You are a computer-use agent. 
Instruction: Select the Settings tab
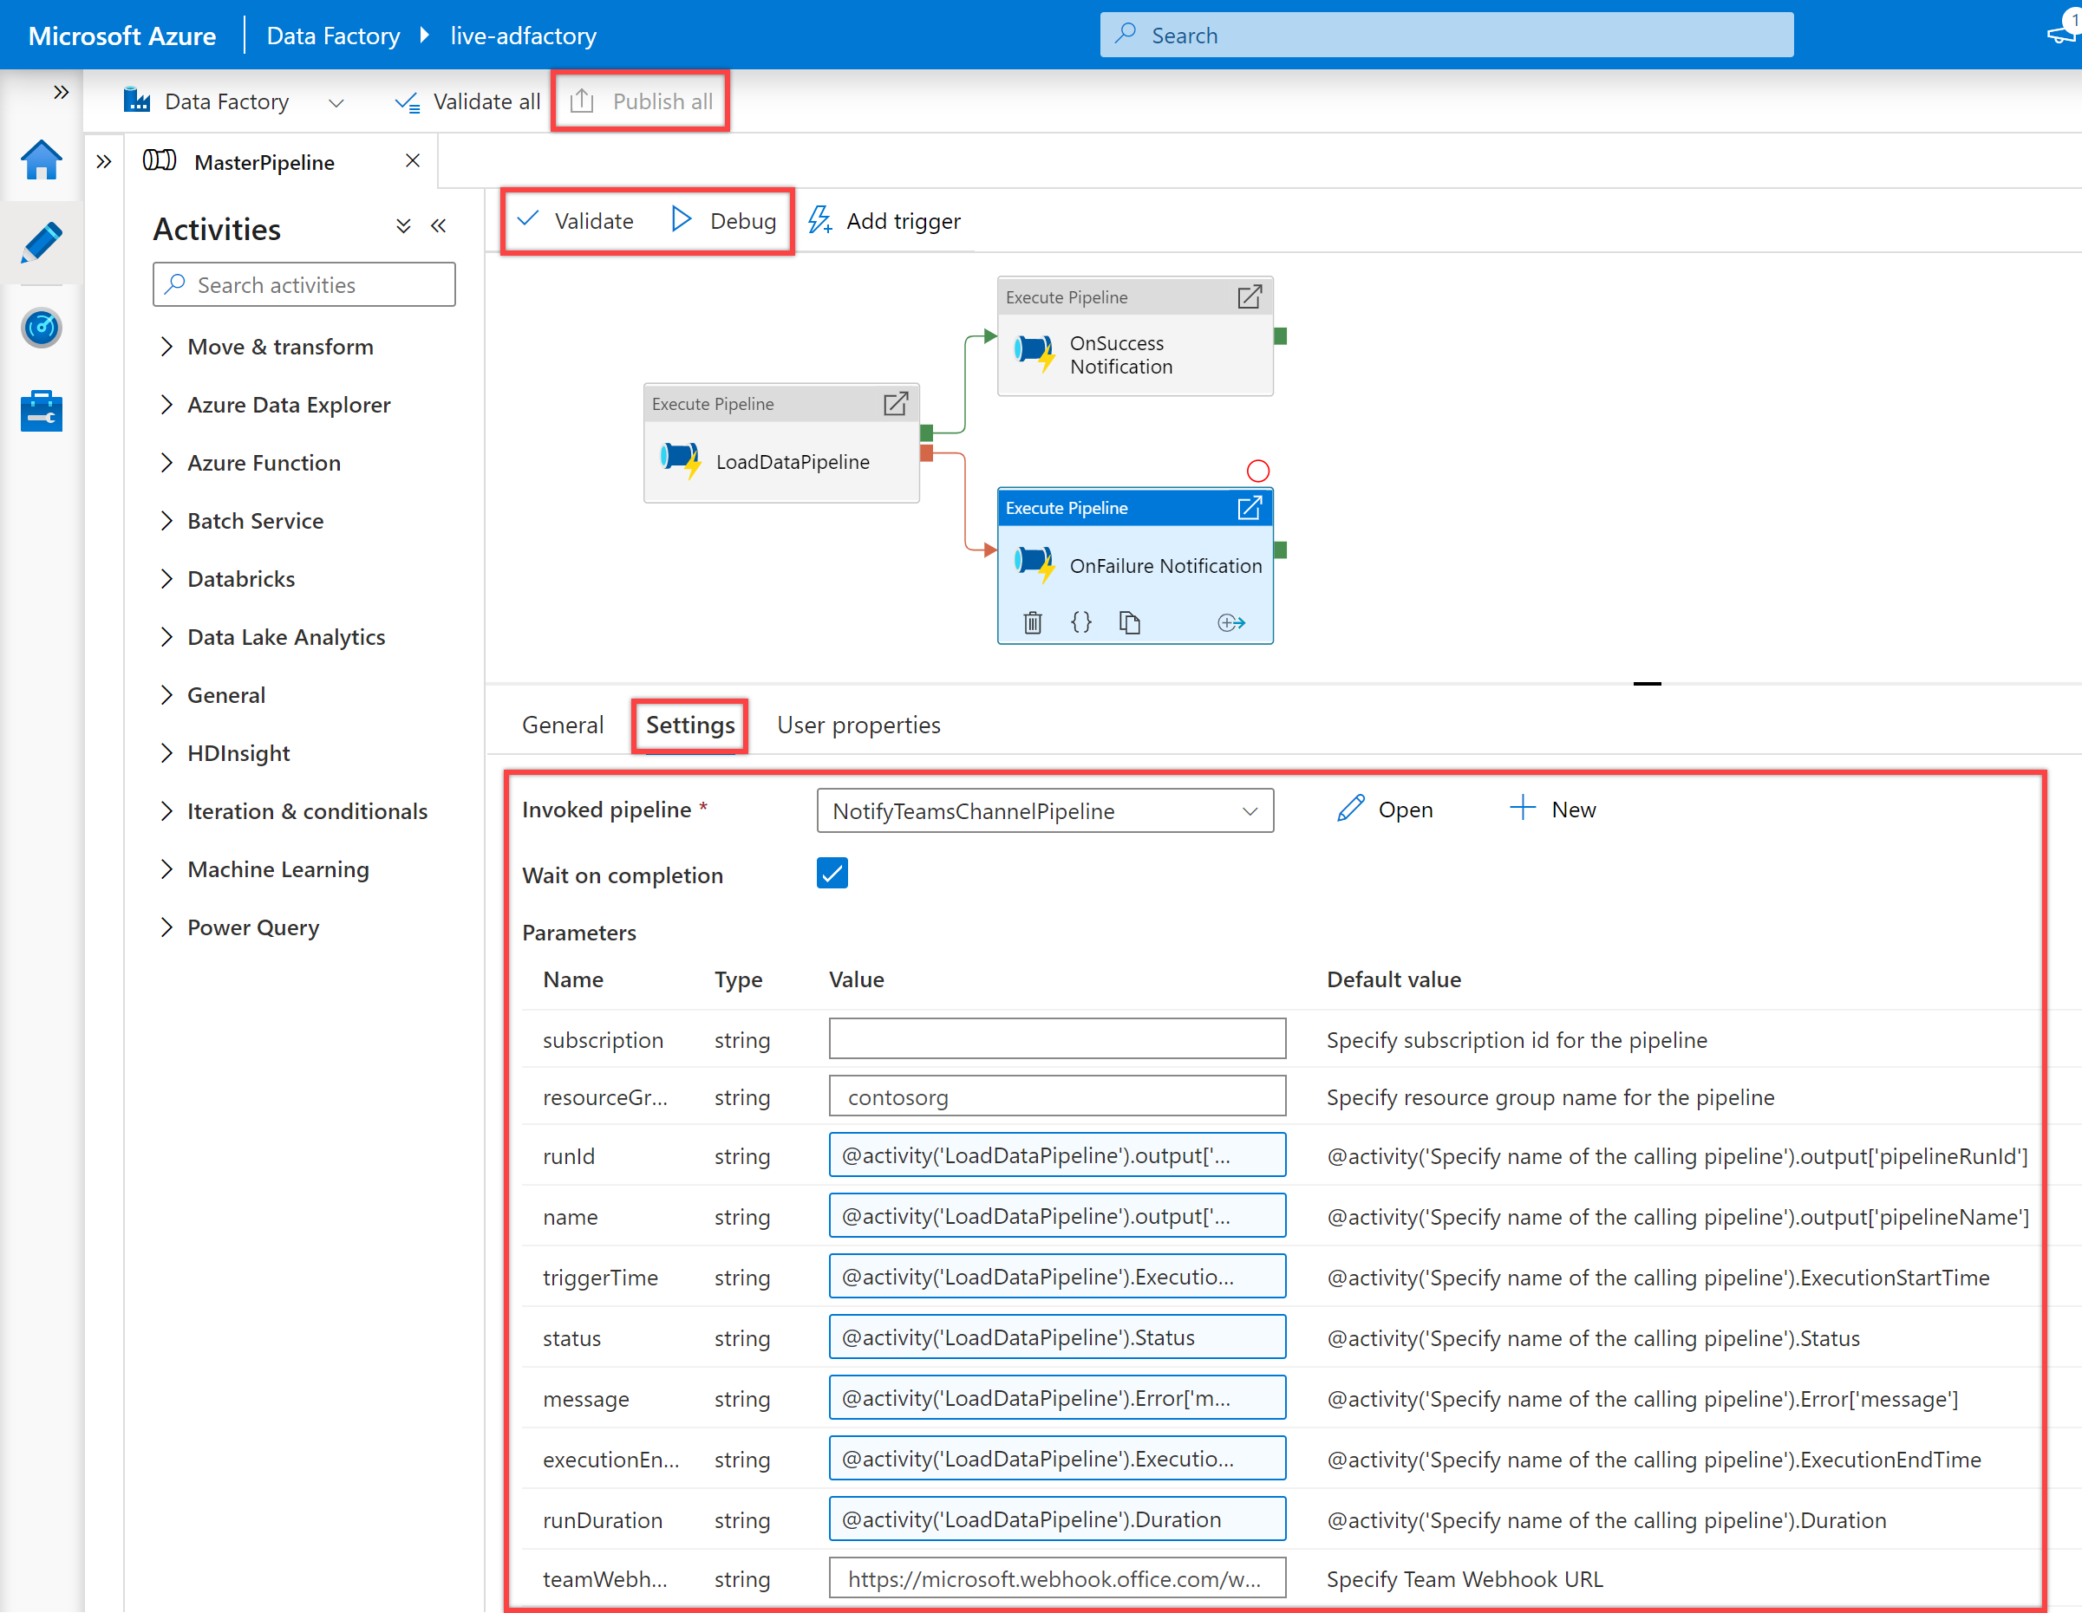[x=689, y=726]
